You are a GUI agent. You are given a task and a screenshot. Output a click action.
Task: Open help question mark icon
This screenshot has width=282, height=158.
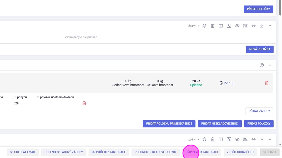[262, 65]
